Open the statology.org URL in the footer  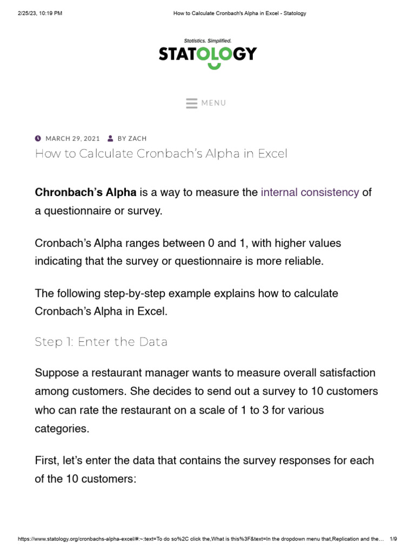[200, 539]
